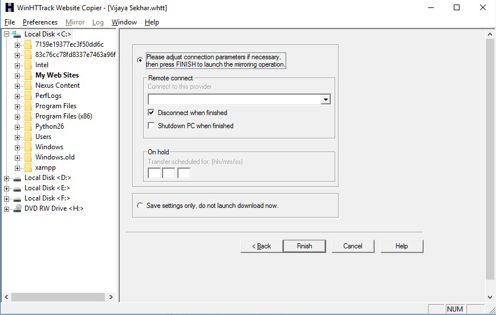
Task: Open the Connect to this provider dropdown
Action: 326,100
